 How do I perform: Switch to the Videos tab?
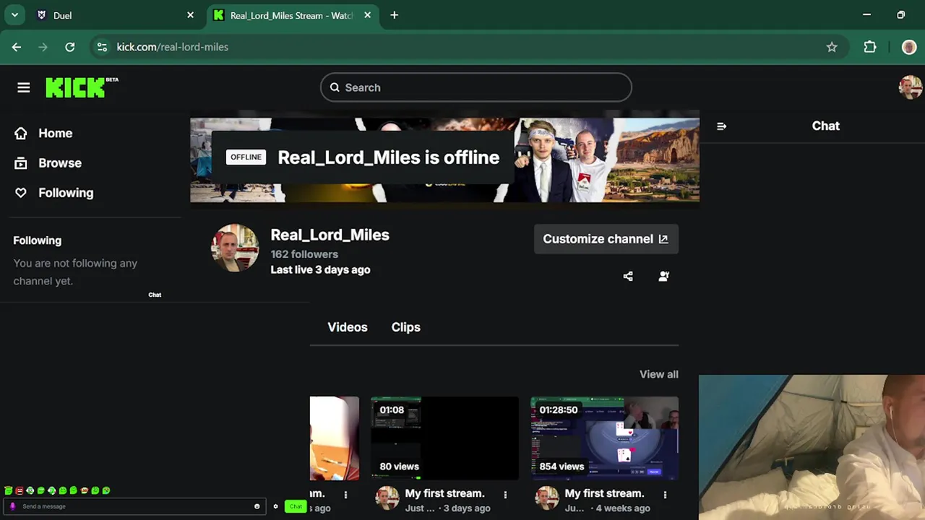click(348, 327)
